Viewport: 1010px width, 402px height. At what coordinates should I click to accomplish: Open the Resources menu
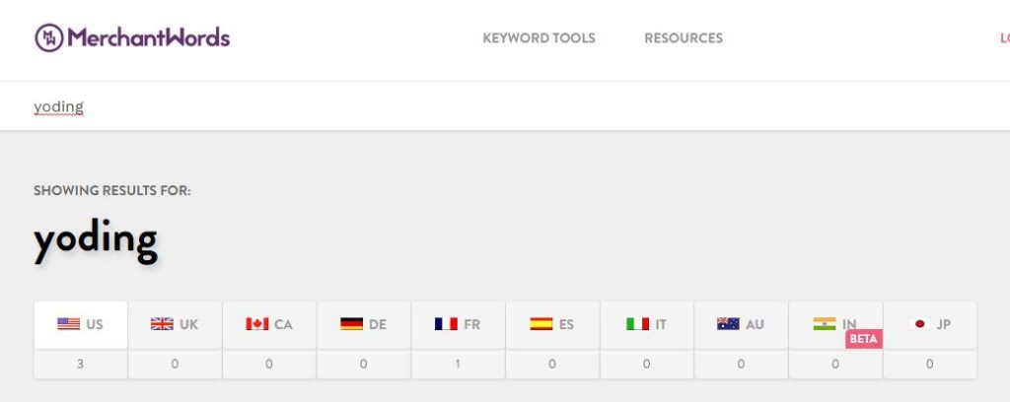(x=684, y=38)
